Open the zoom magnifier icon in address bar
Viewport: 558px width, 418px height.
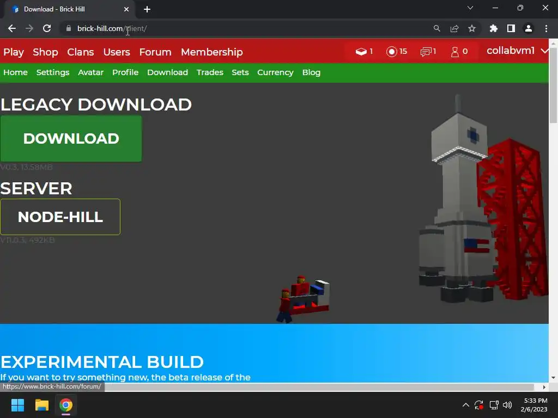point(436,28)
